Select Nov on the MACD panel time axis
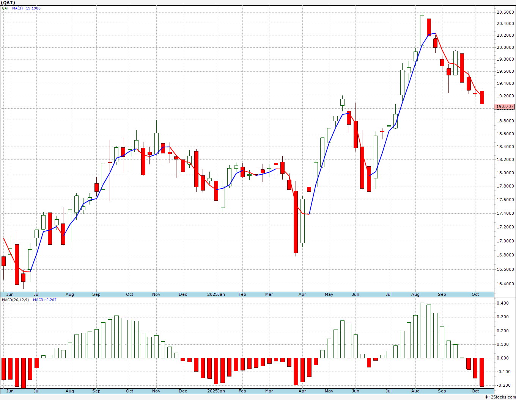Viewport: 516px width, 400px height. [x=156, y=391]
